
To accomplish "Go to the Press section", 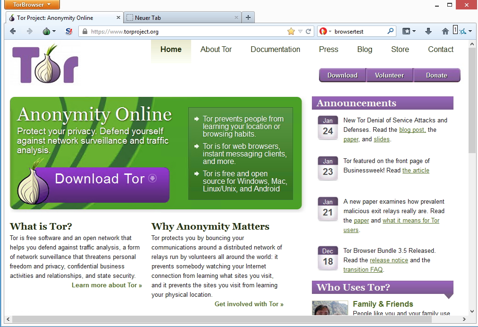I will (328, 50).
